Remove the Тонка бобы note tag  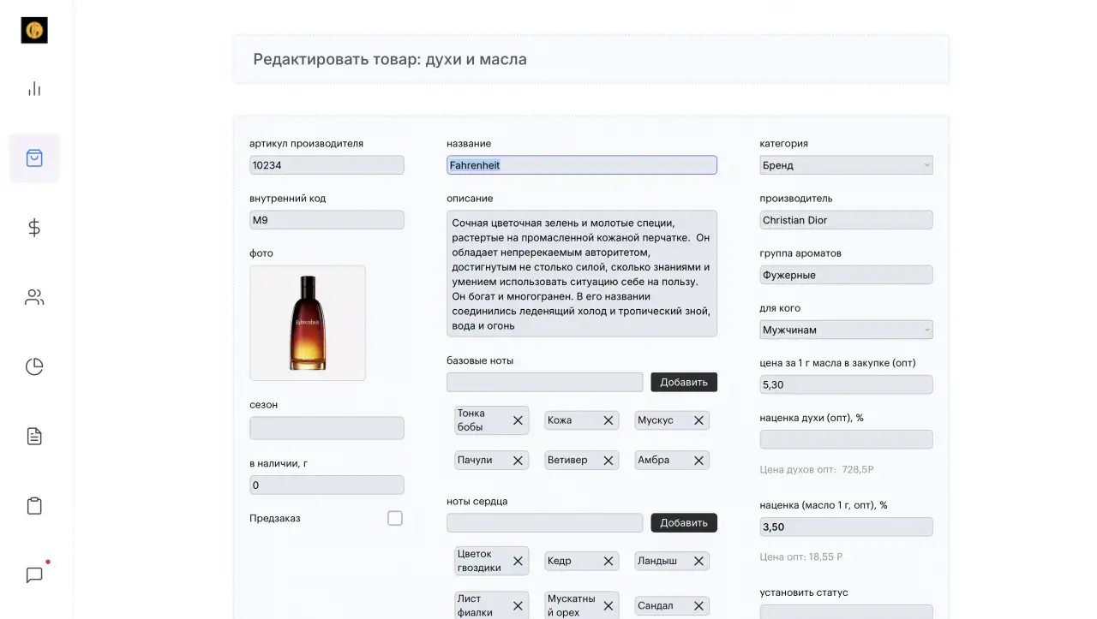pyautogui.click(x=518, y=420)
